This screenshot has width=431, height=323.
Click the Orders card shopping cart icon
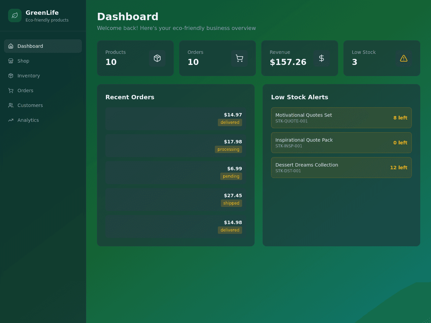[239, 58]
